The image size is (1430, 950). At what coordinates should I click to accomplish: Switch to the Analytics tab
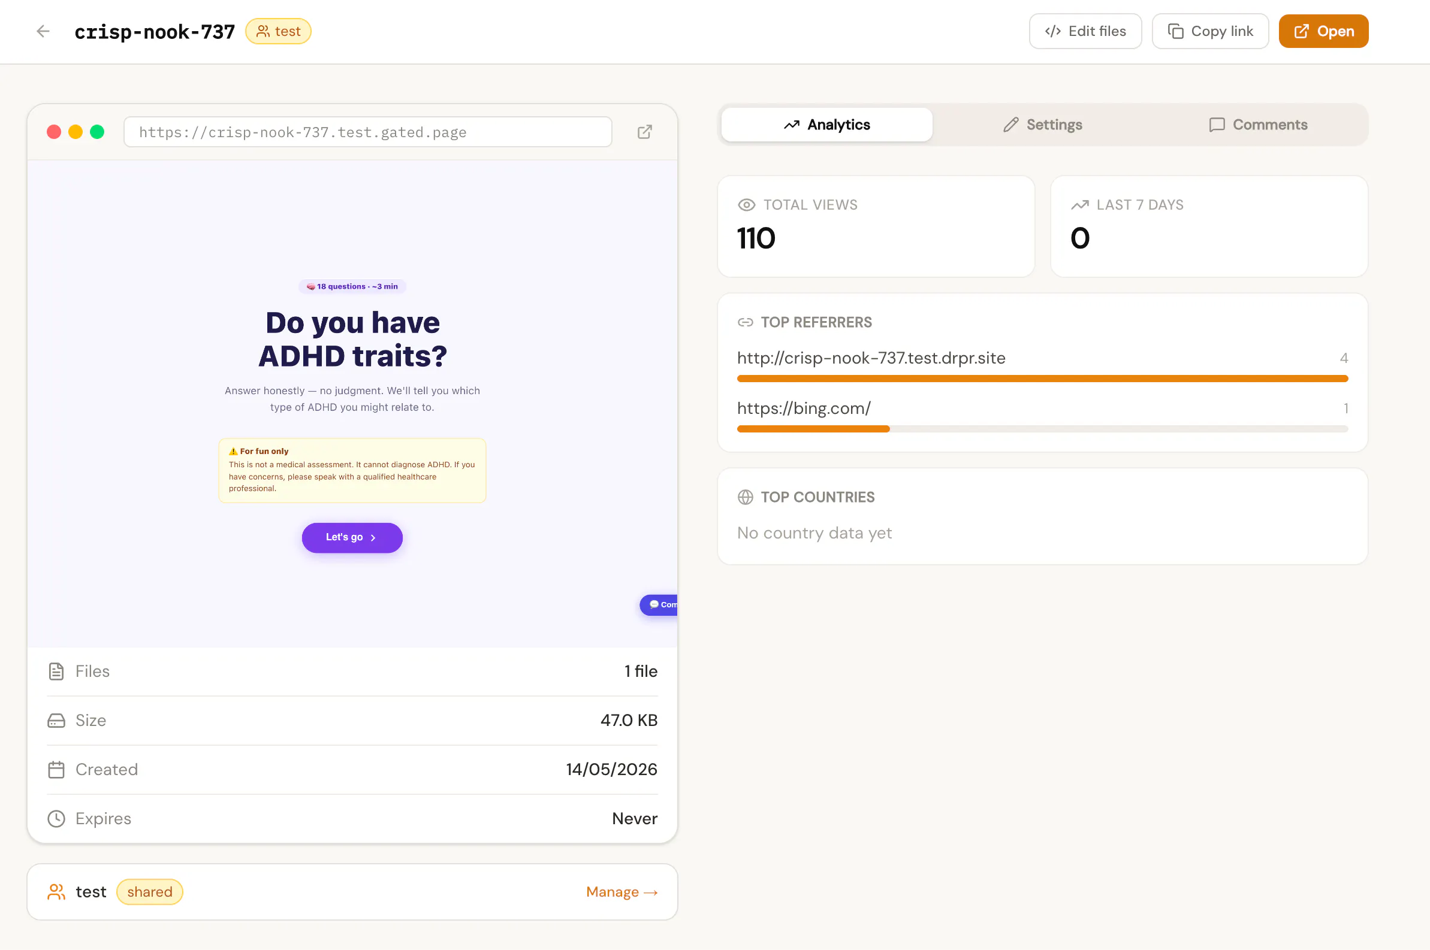[x=827, y=125]
